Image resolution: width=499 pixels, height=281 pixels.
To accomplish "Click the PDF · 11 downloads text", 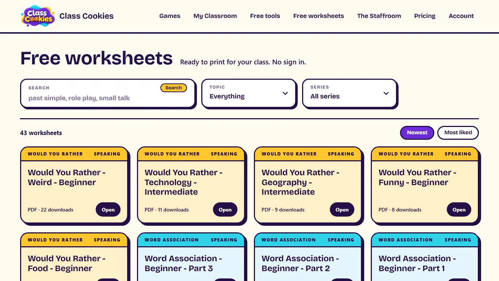I will pyautogui.click(x=167, y=210).
